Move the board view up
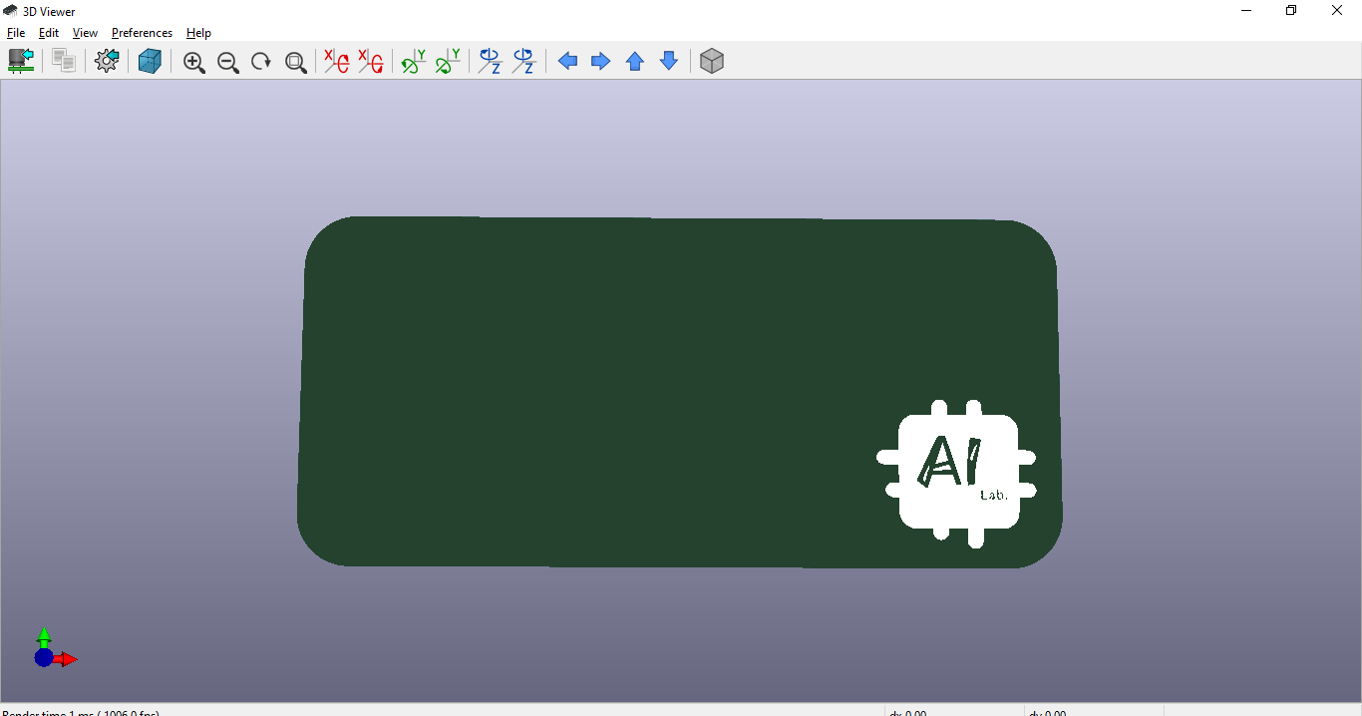The image size is (1362, 716). [x=634, y=61]
